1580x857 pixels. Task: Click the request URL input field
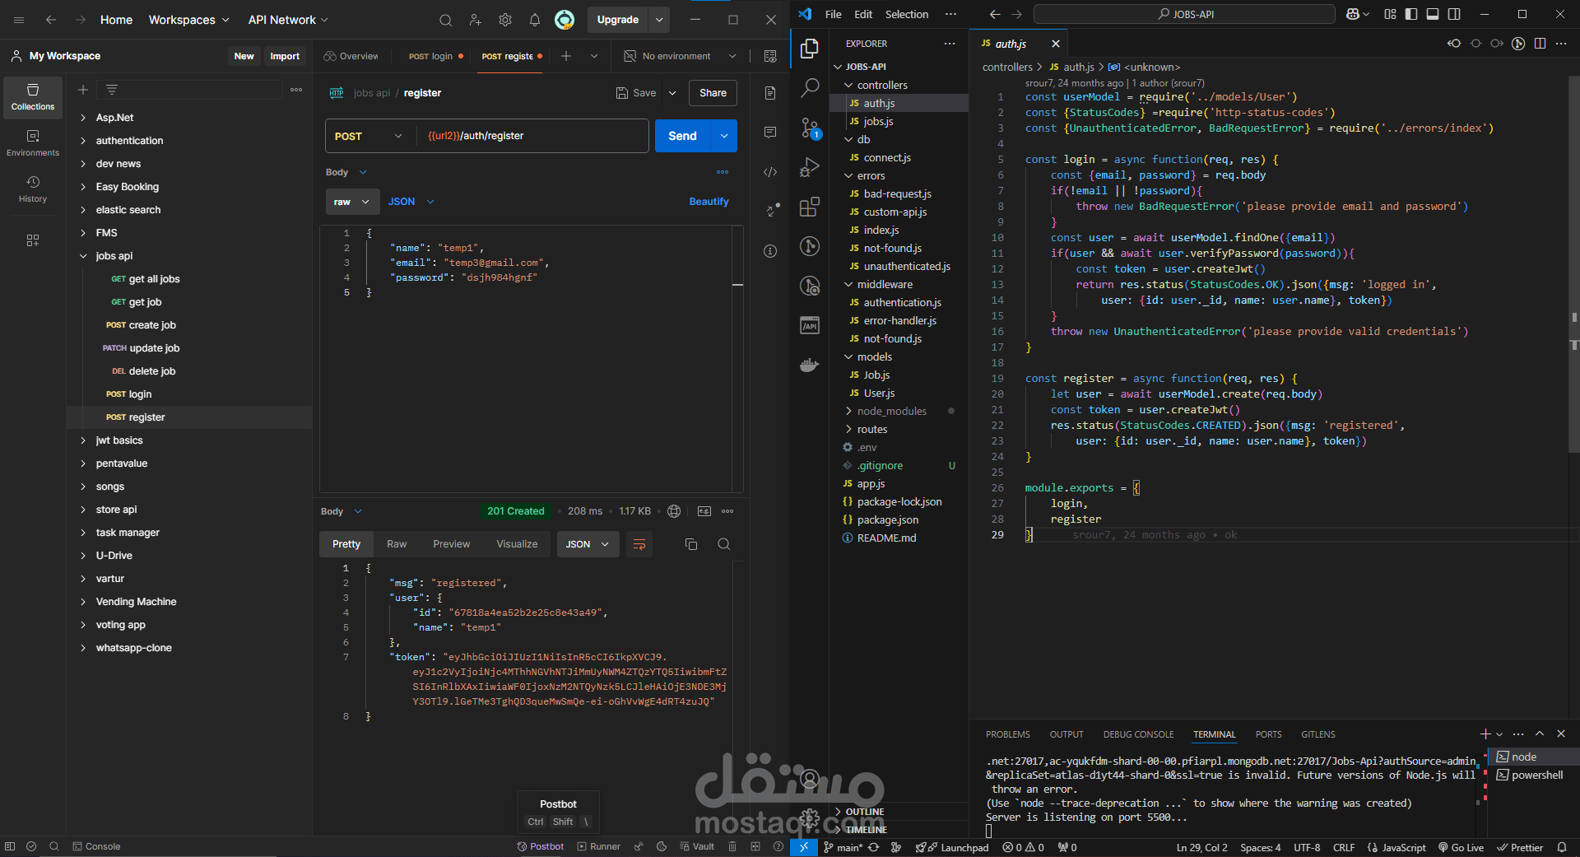coord(533,136)
